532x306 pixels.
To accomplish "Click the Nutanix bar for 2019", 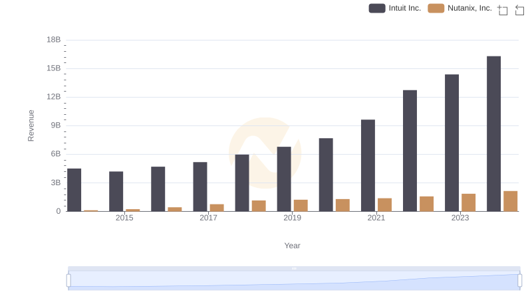I will coord(301,206).
